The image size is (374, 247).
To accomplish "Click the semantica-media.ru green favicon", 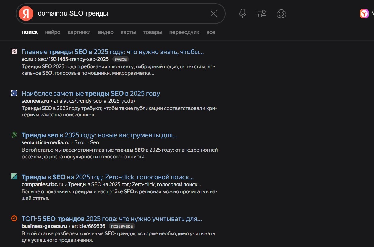I will (x=14, y=135).
